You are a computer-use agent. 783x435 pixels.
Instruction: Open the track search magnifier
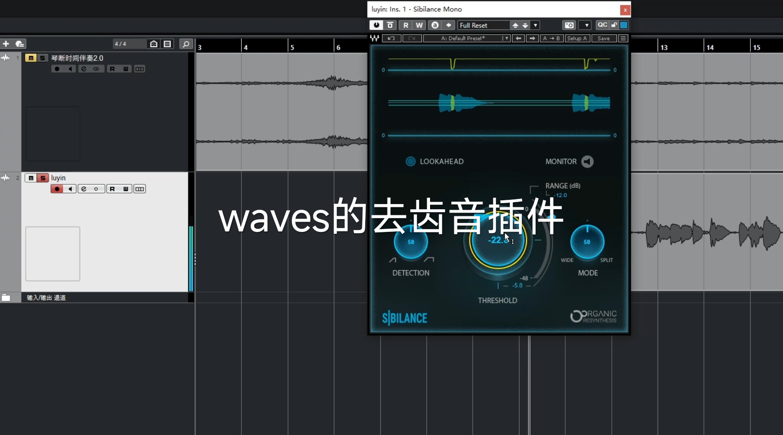tap(186, 43)
